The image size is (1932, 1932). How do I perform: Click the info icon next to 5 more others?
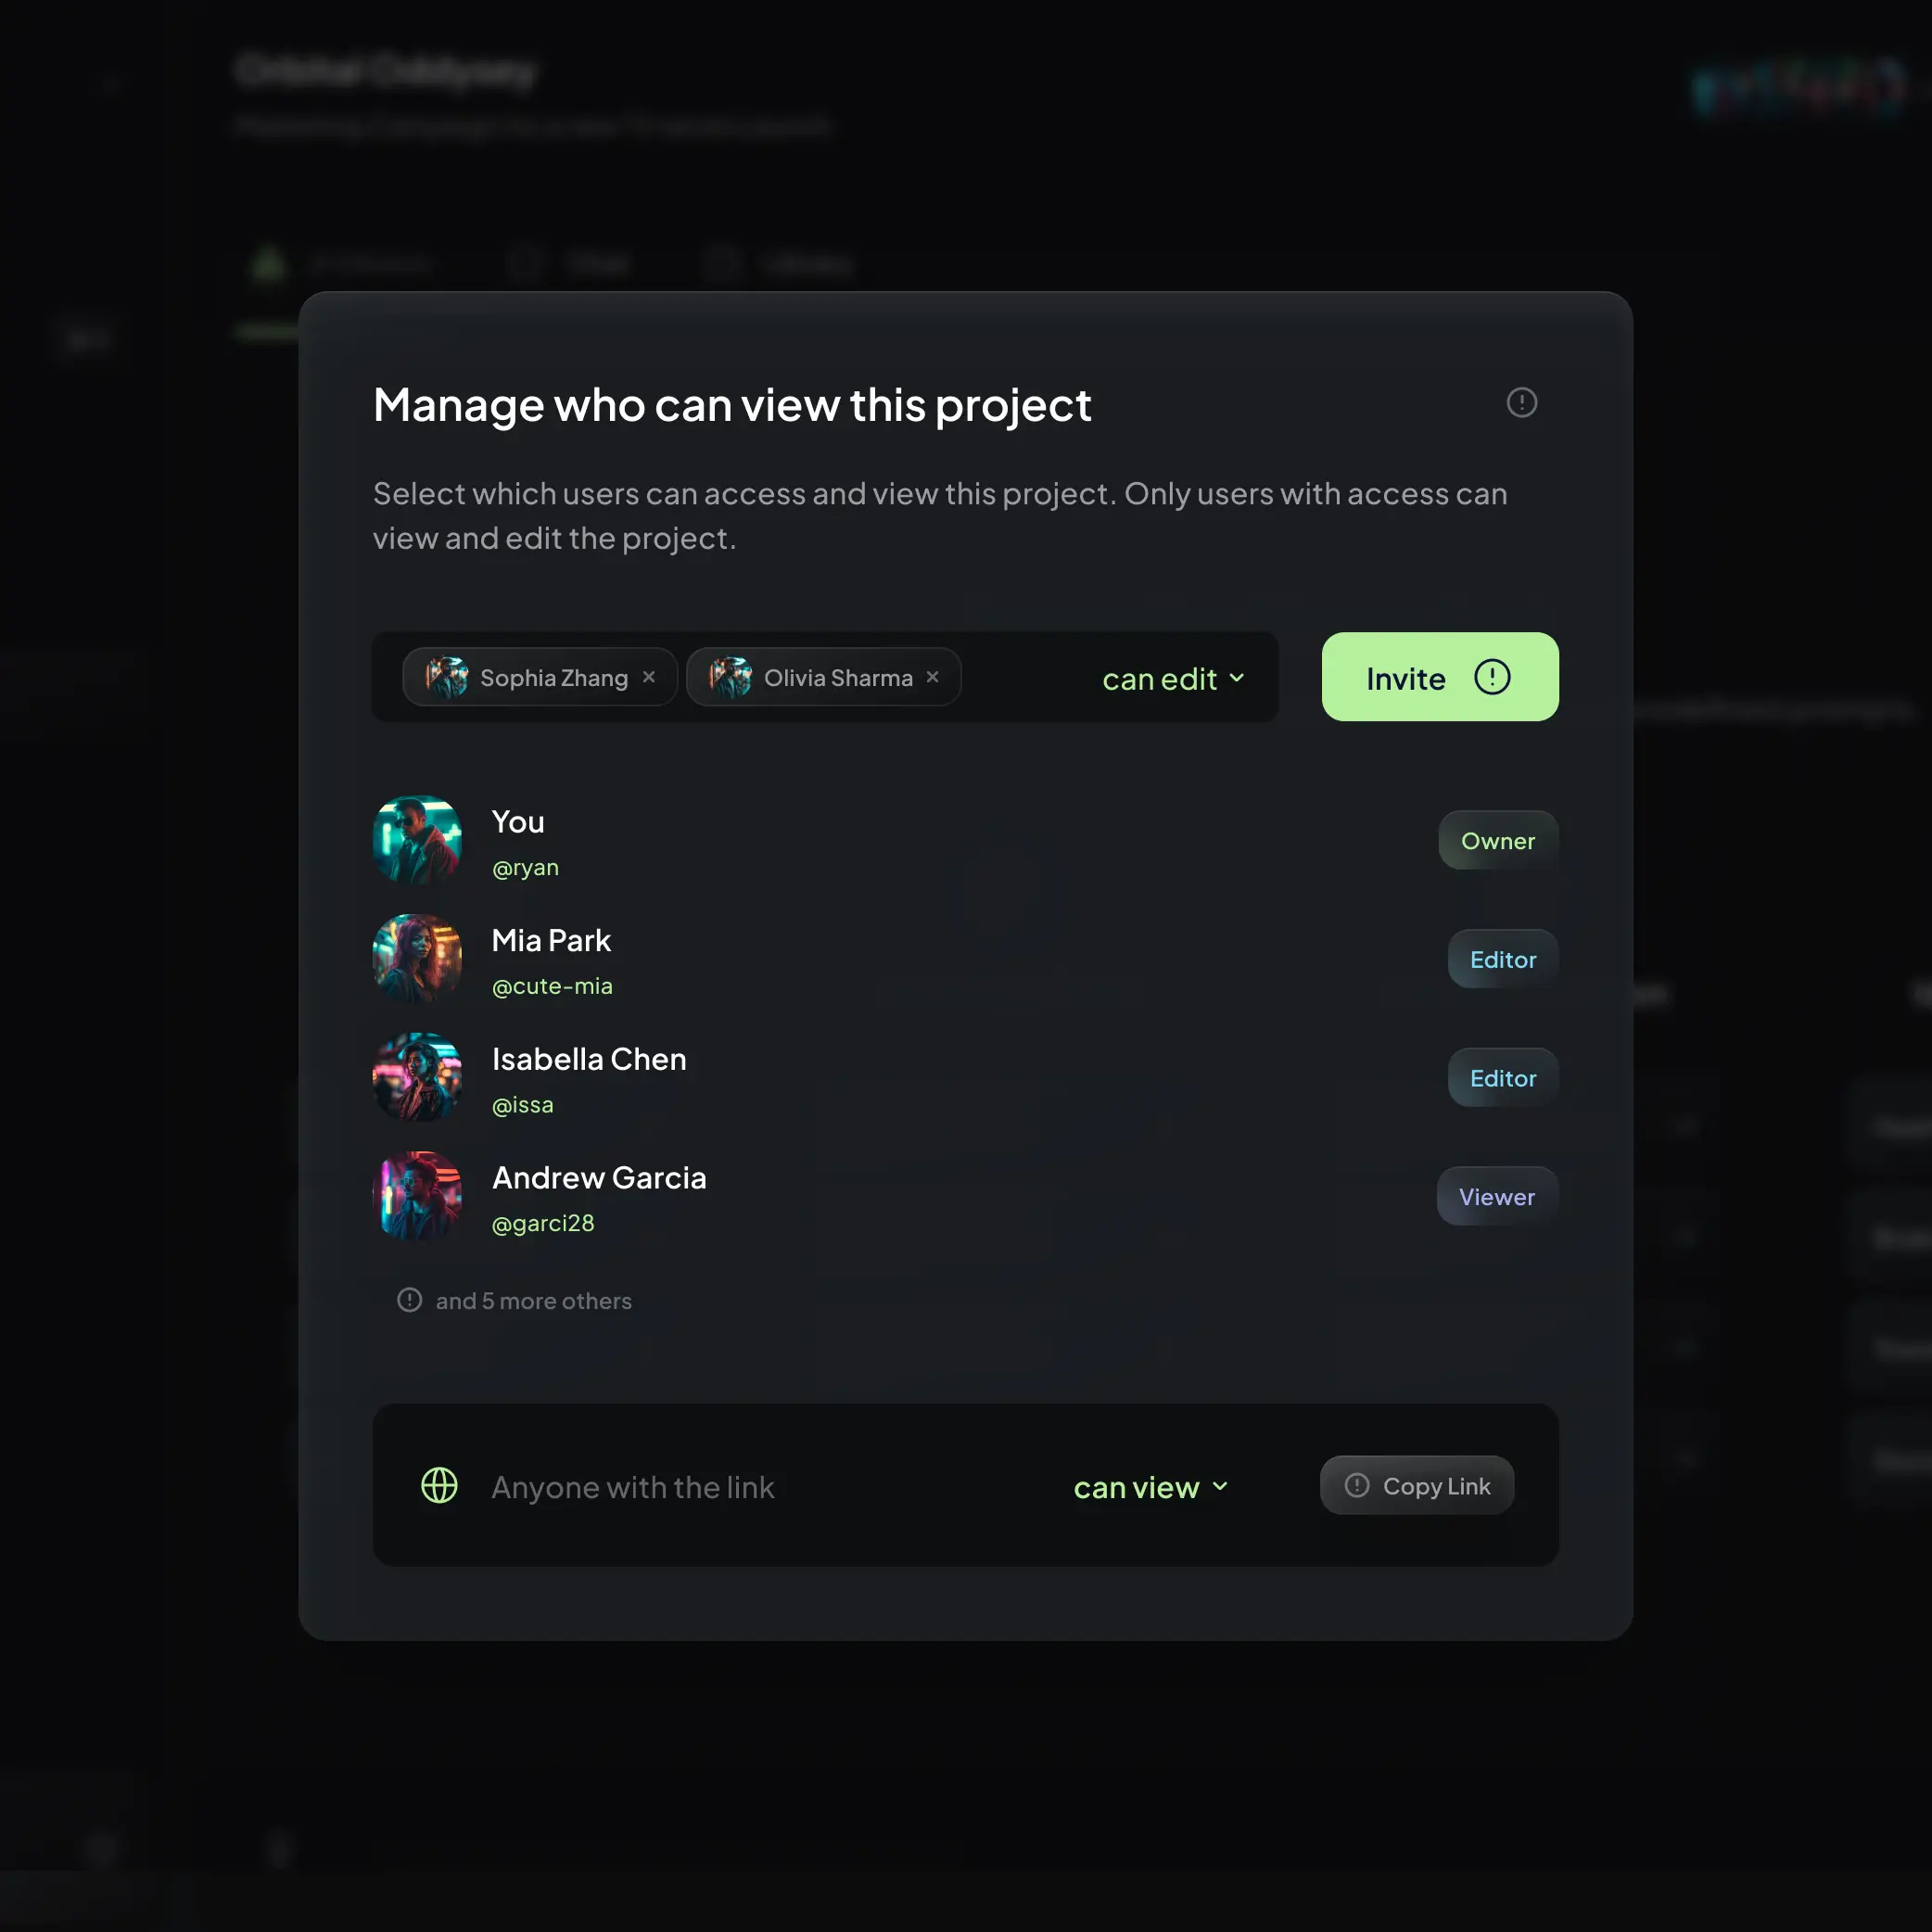point(409,1300)
